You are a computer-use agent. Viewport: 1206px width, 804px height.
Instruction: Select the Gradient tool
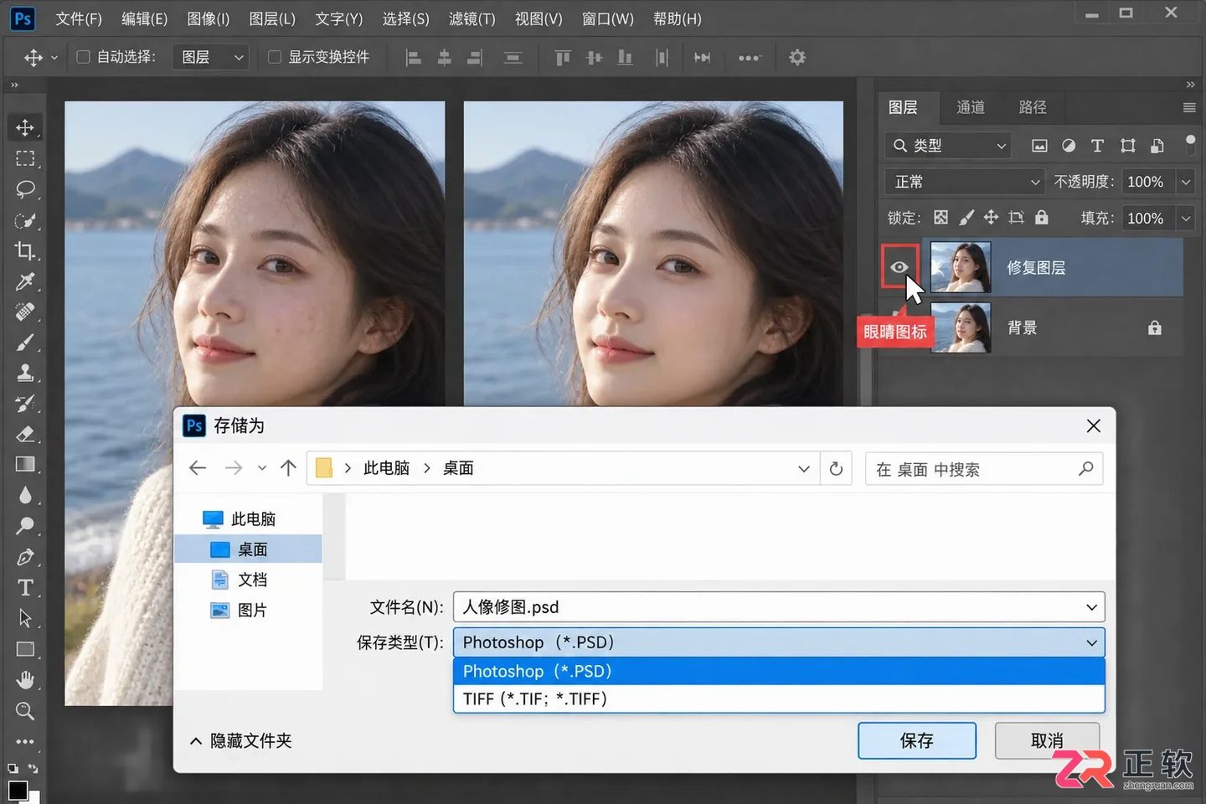25,465
